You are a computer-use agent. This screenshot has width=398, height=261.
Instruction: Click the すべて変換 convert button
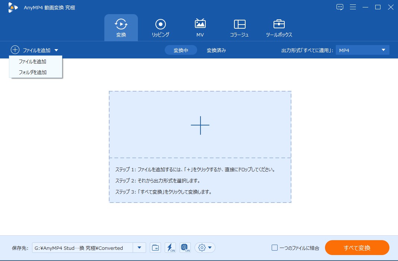tap(357, 247)
